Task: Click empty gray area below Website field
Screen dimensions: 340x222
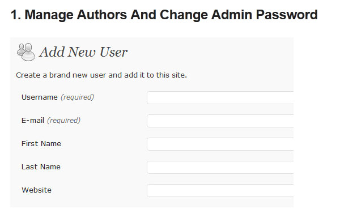Action: click(152, 202)
